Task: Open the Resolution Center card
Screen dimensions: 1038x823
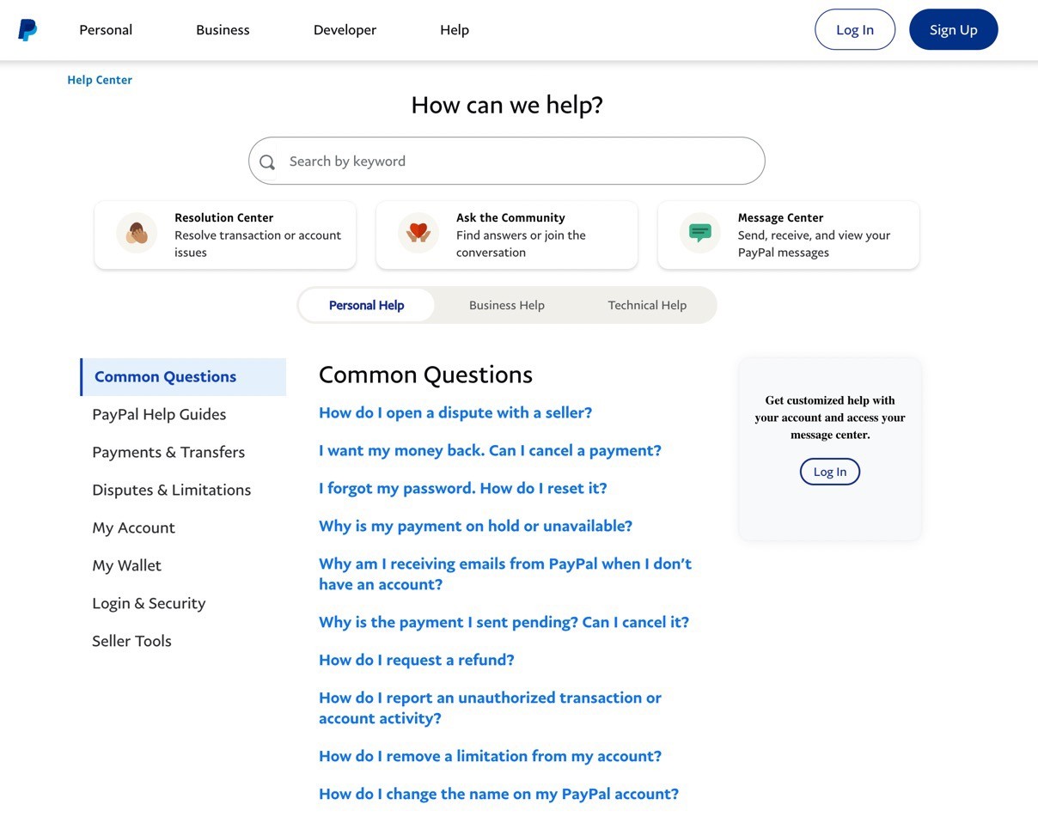Action: point(225,235)
